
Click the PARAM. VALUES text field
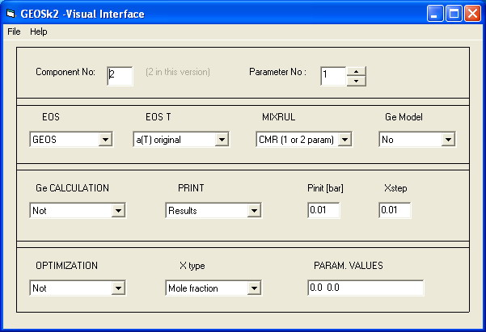(x=366, y=288)
